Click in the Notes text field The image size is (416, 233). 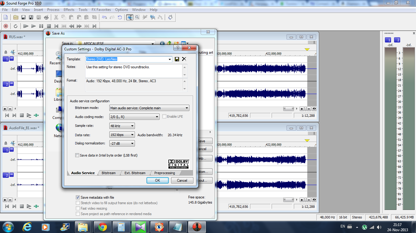(134, 71)
